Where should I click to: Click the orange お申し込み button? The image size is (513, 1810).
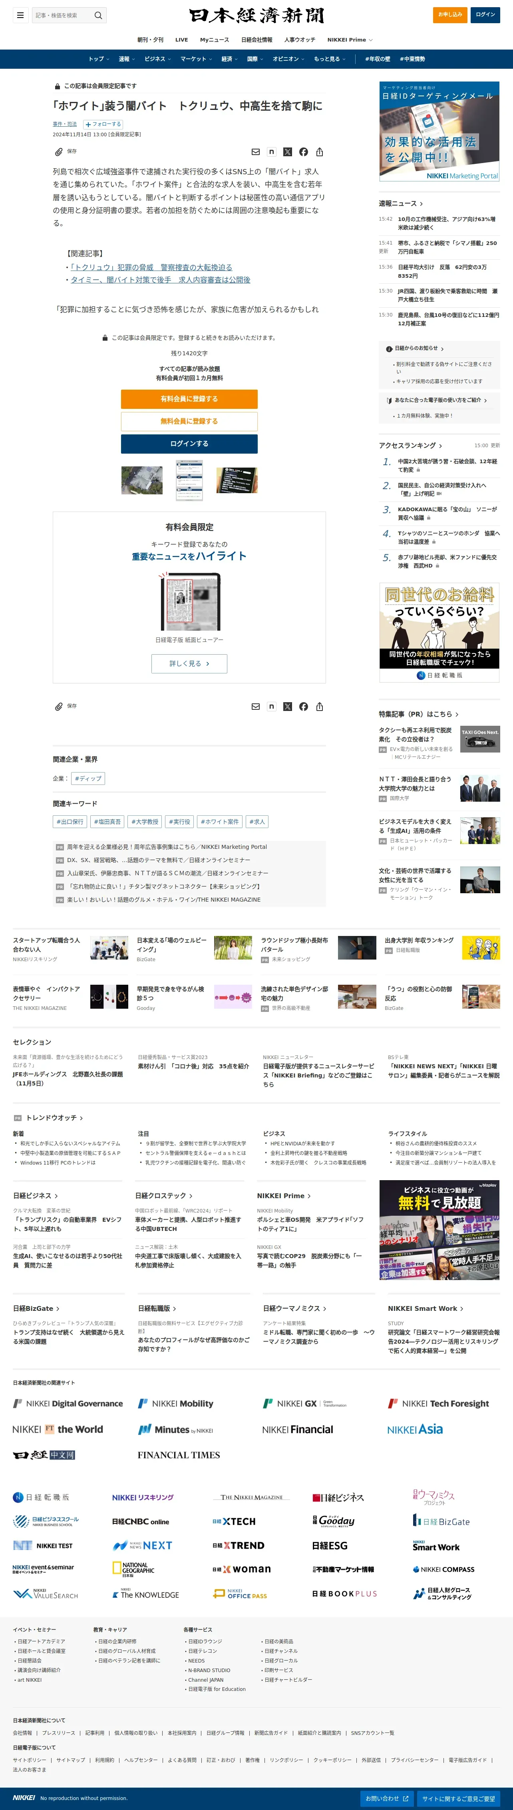[x=450, y=14]
